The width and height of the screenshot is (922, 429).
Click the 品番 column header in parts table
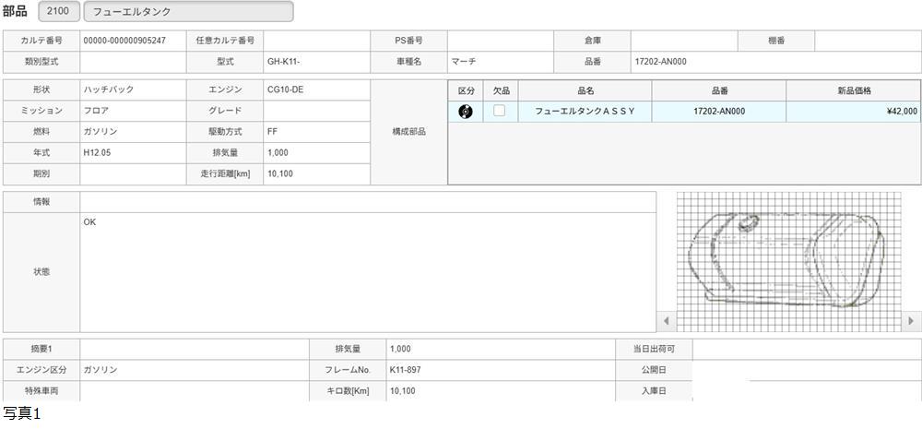coord(719,90)
